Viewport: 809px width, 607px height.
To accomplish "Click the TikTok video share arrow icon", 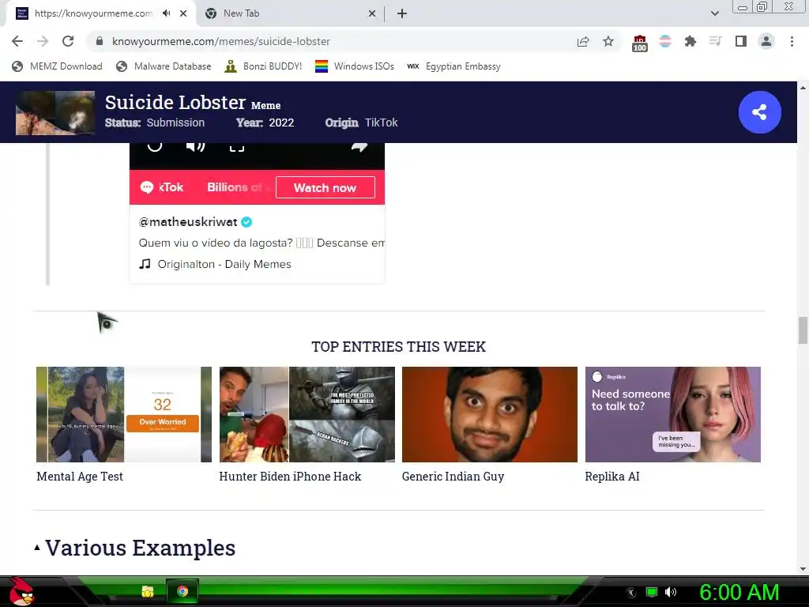I will [359, 147].
